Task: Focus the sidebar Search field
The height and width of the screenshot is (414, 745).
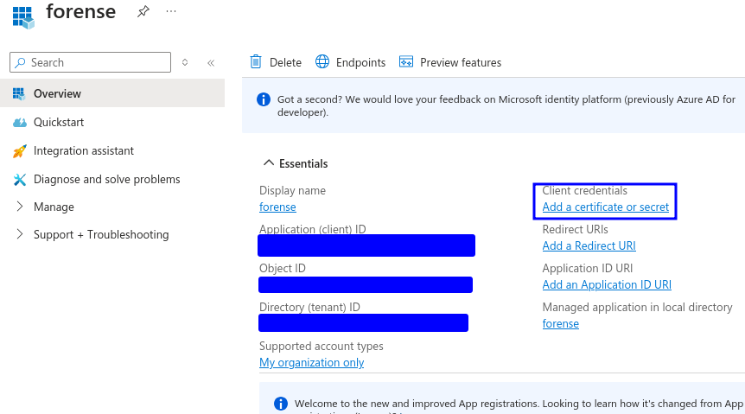Action: click(x=90, y=62)
